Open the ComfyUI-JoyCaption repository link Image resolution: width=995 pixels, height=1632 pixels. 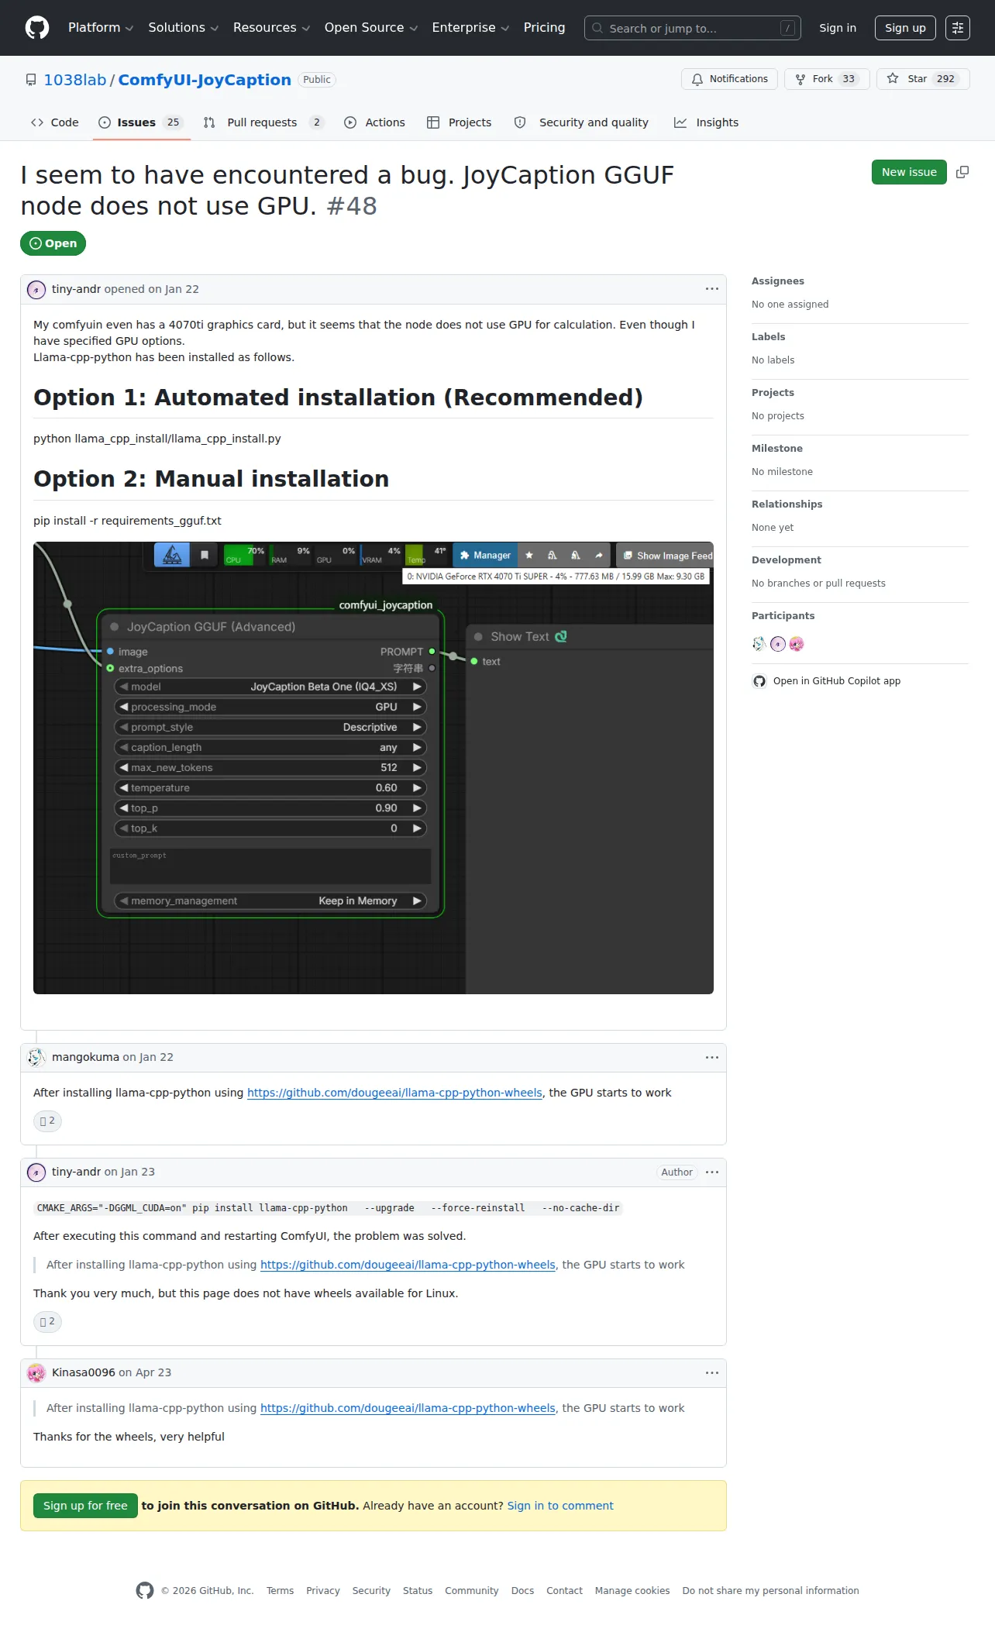pos(205,80)
